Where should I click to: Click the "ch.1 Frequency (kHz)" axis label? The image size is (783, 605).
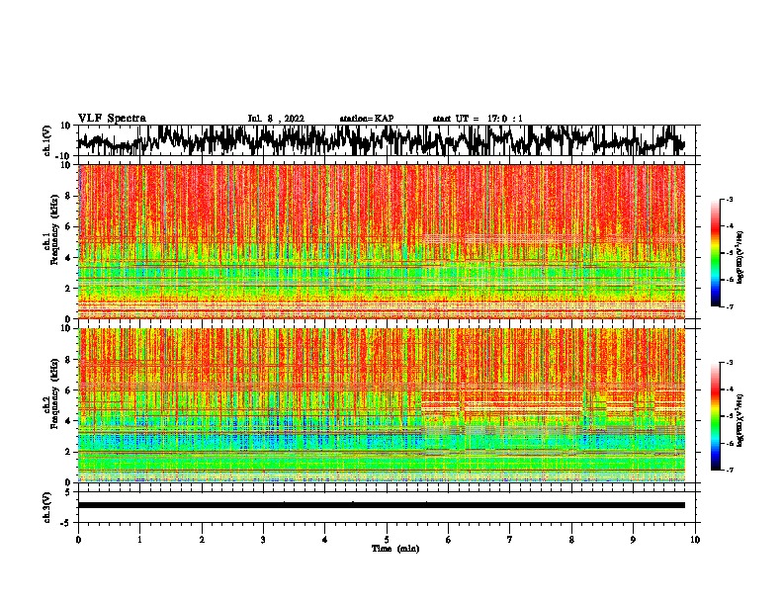tap(51, 228)
